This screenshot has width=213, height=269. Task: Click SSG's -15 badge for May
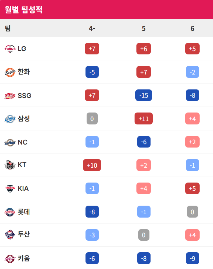tap(143, 95)
